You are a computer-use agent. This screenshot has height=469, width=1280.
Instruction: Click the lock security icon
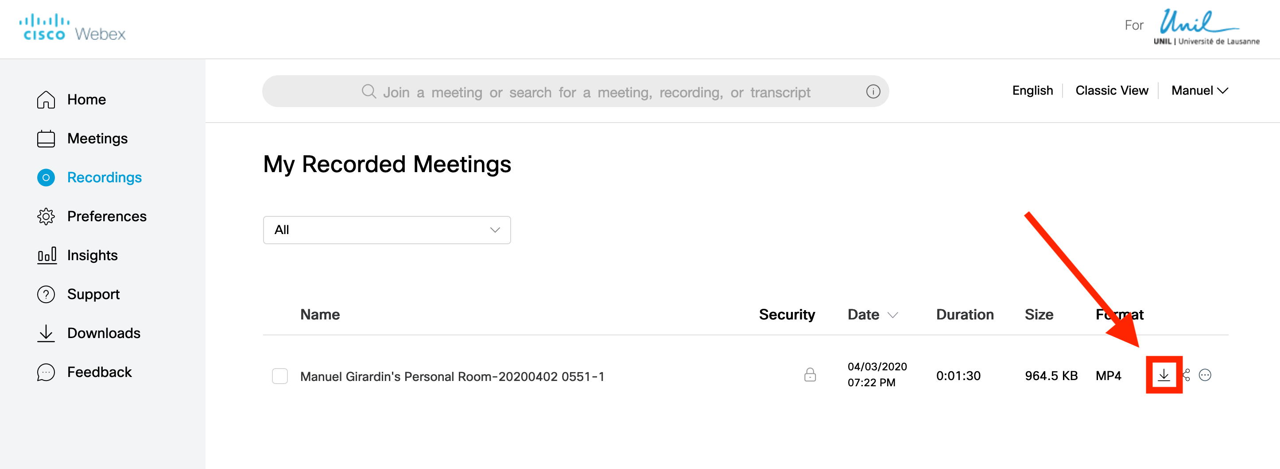coord(810,375)
